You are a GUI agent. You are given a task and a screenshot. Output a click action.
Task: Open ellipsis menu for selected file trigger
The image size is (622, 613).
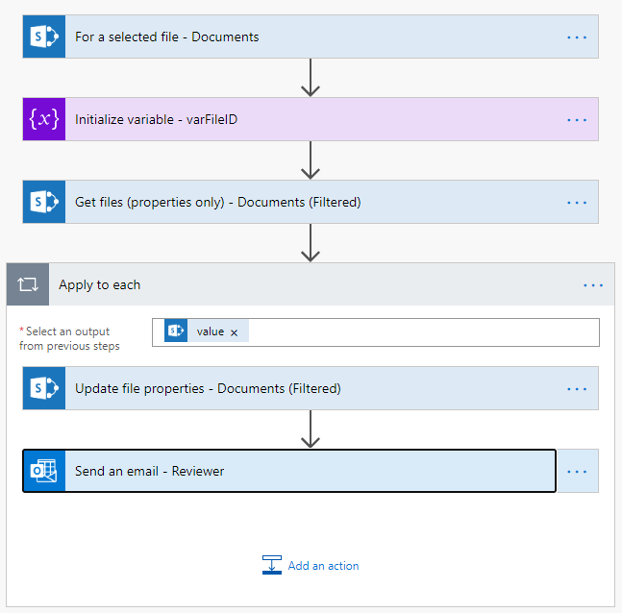coord(577,37)
